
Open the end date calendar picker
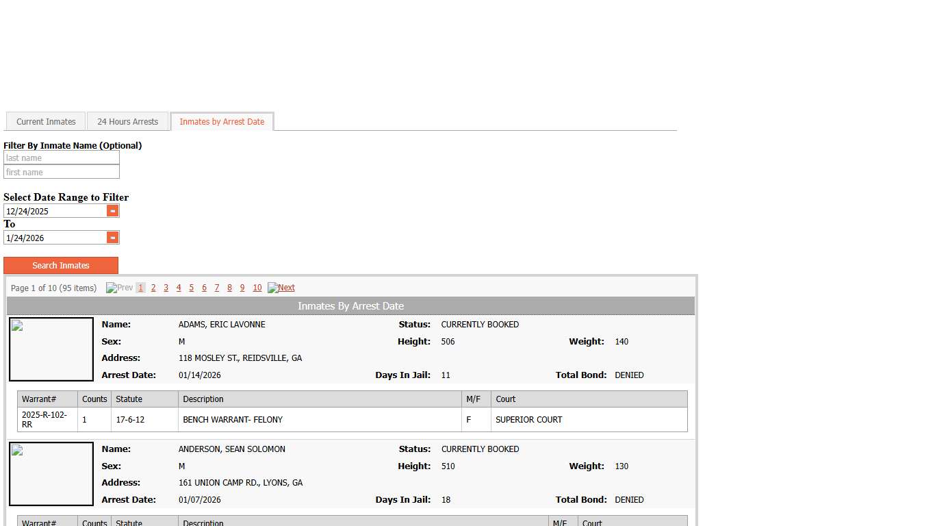(x=112, y=237)
